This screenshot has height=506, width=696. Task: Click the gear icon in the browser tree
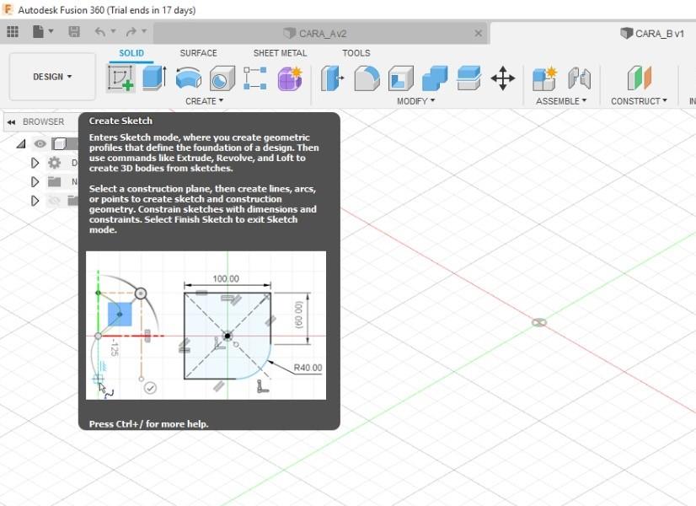(x=54, y=163)
